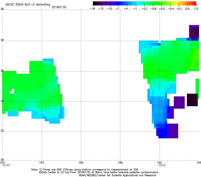Click the small white gap in the left green swath
This screenshot has width=201, height=177.
click(x=12, y=91)
